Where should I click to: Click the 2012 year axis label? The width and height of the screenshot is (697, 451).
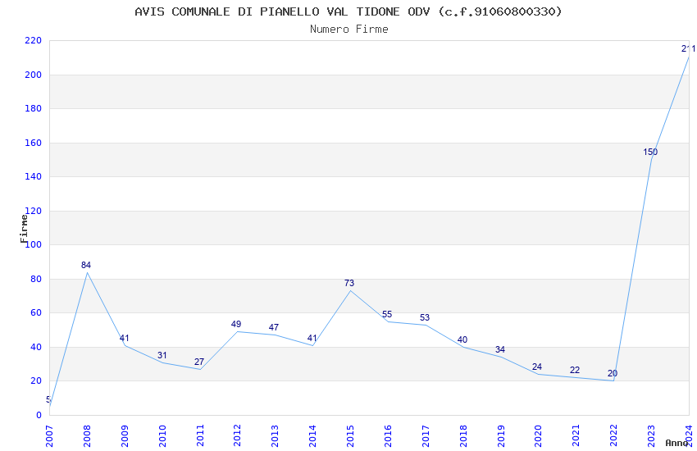(237, 435)
